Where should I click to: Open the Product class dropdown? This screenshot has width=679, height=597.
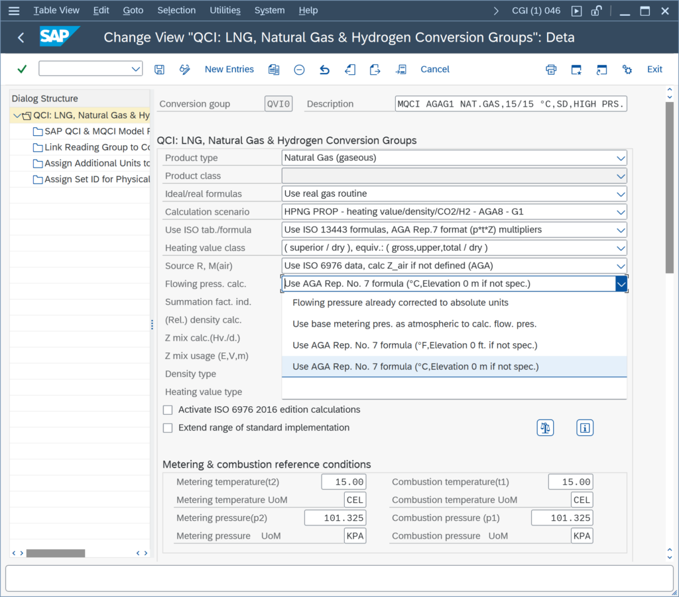pyautogui.click(x=621, y=176)
